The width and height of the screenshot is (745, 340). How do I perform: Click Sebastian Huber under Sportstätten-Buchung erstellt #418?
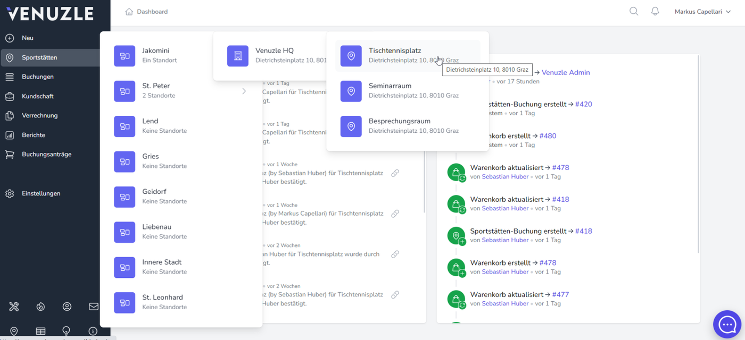pos(506,240)
